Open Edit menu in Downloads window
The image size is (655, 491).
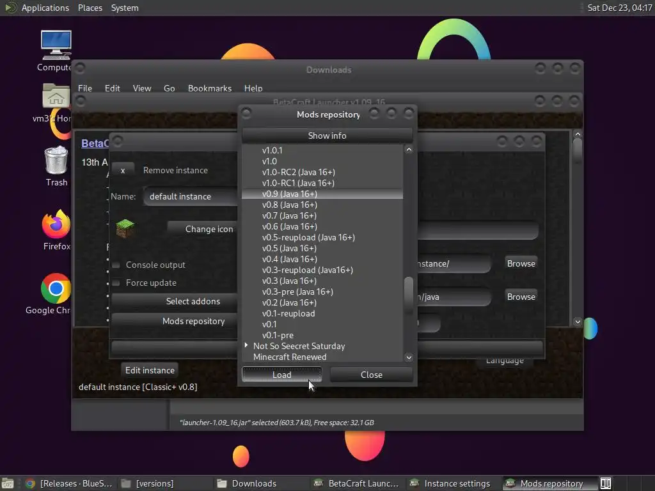(x=112, y=88)
